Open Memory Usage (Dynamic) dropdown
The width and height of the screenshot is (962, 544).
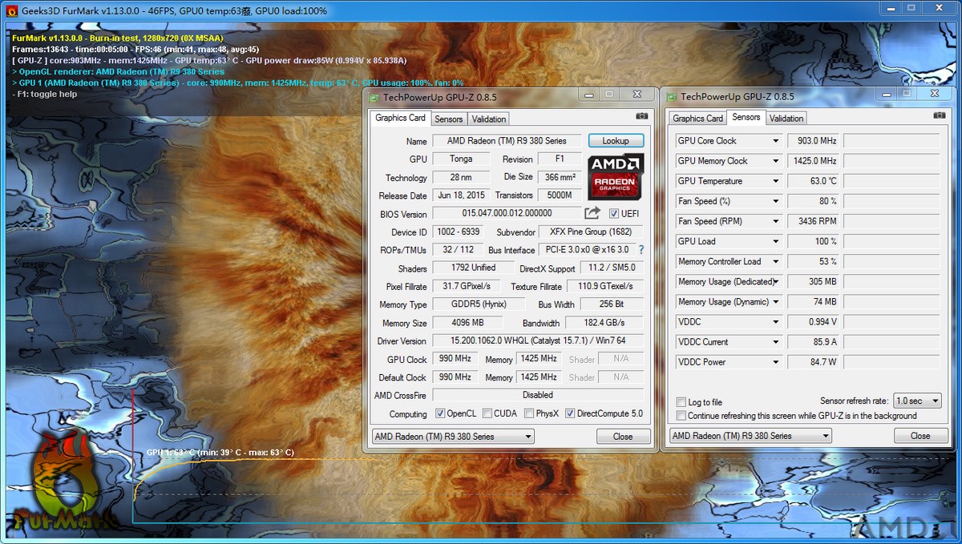tap(776, 302)
